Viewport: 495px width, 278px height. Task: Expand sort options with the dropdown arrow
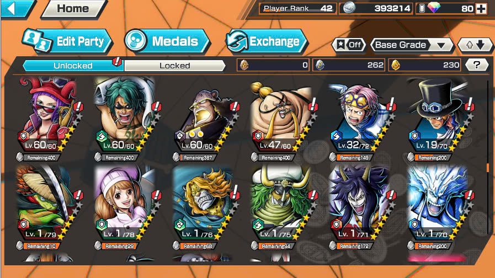click(441, 45)
